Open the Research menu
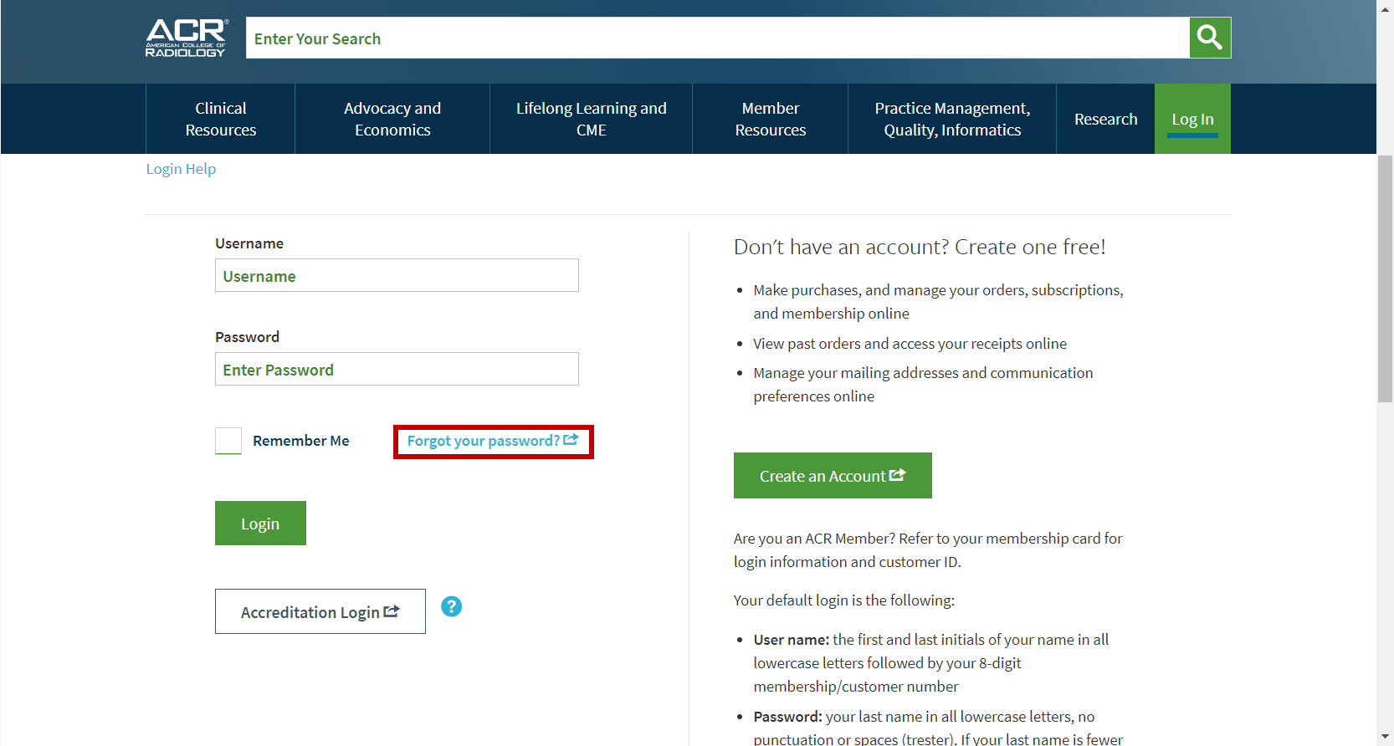This screenshot has width=1394, height=746. pyautogui.click(x=1105, y=119)
